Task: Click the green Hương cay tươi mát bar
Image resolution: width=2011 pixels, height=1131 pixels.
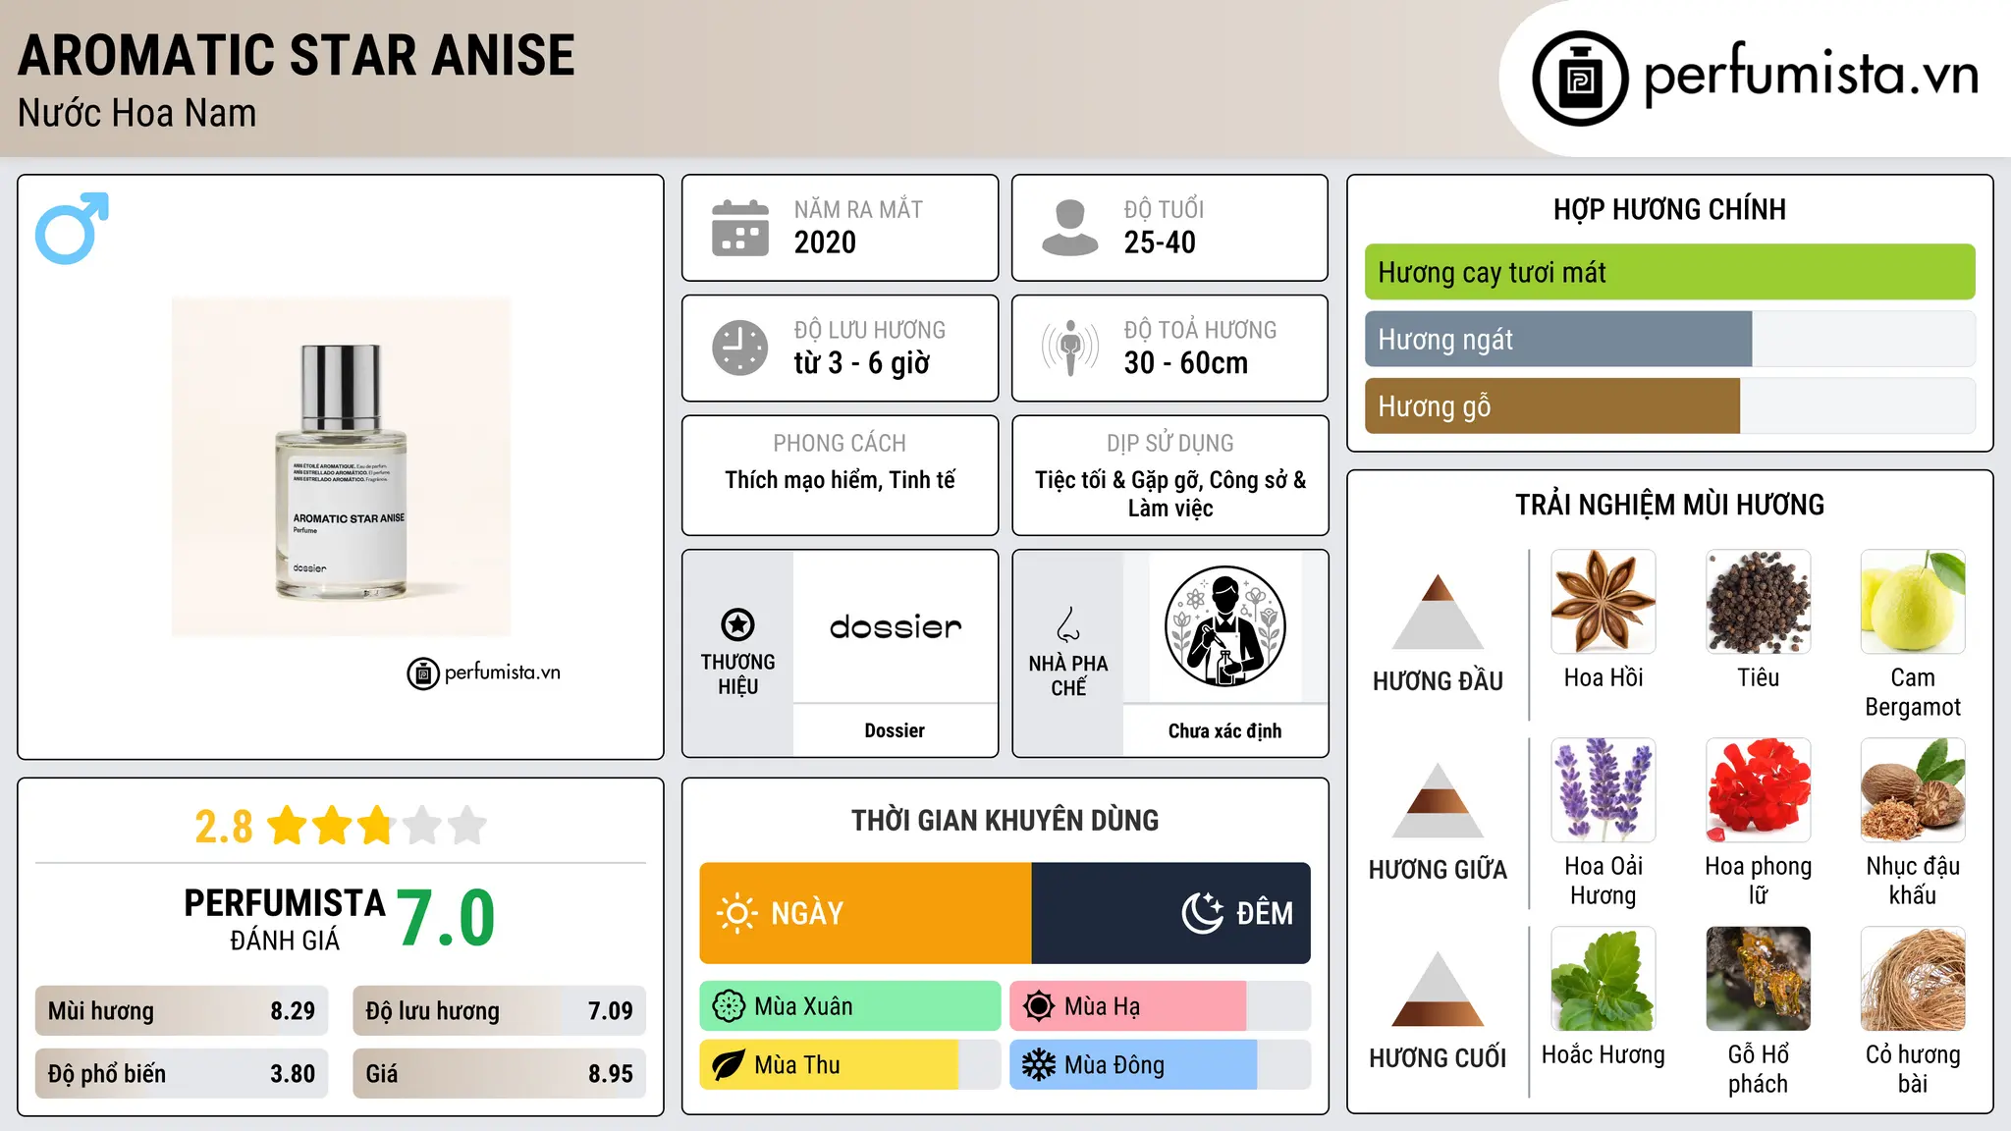Action: 1669,272
